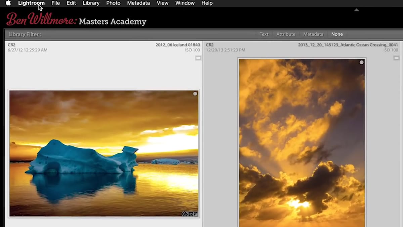Image resolution: width=403 pixels, height=227 pixels.
Task: Click CR2 label on Iceland photo cell
Action: pyautogui.click(x=11, y=45)
